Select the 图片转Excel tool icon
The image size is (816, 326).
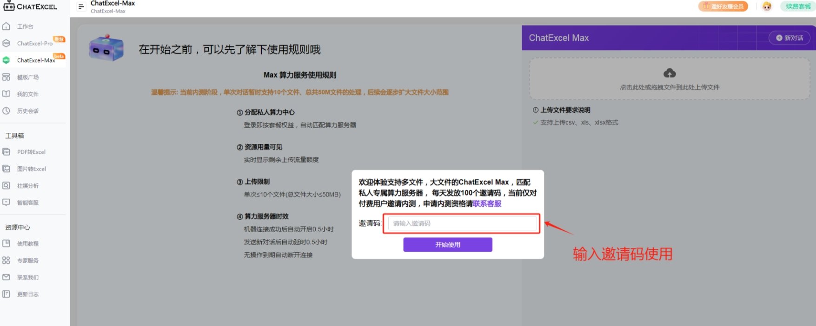(7, 169)
